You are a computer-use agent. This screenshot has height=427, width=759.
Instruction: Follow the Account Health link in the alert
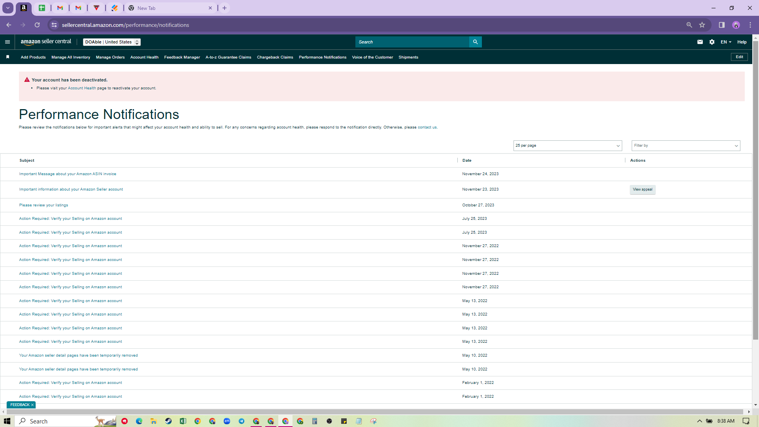click(82, 88)
